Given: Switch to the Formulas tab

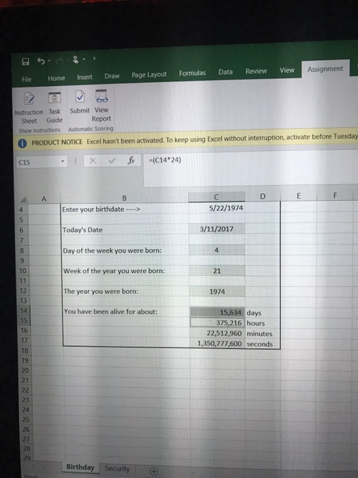Looking at the screenshot, I should click(192, 73).
